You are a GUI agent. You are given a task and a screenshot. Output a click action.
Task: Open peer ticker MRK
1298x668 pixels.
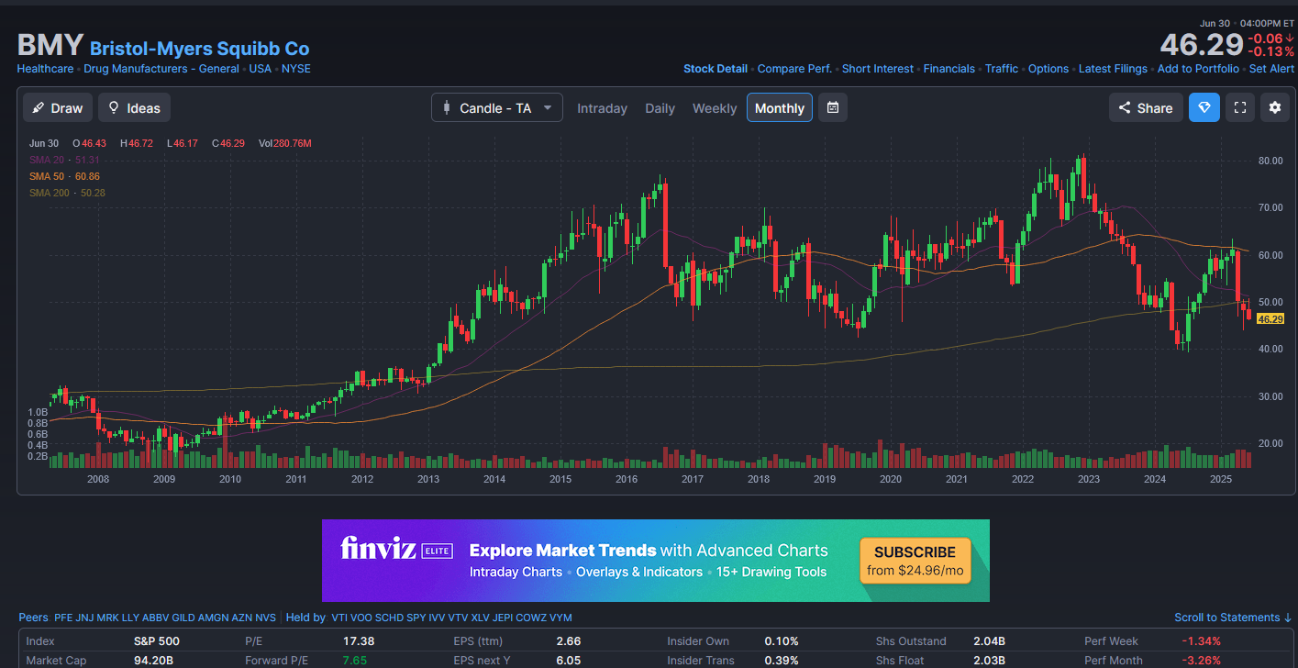(107, 618)
